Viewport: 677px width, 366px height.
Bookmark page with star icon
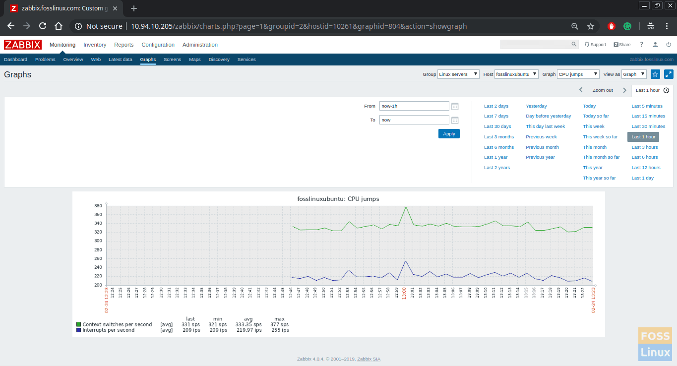pyautogui.click(x=591, y=26)
